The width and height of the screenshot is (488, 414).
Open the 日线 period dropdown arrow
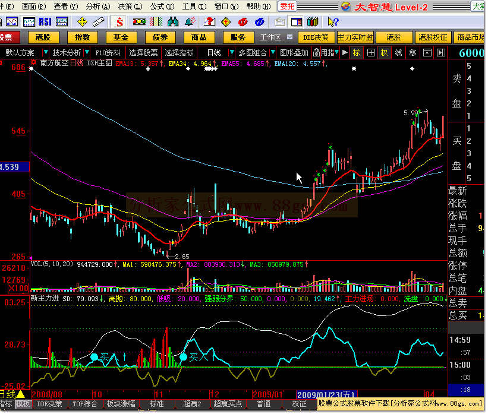click(x=232, y=52)
